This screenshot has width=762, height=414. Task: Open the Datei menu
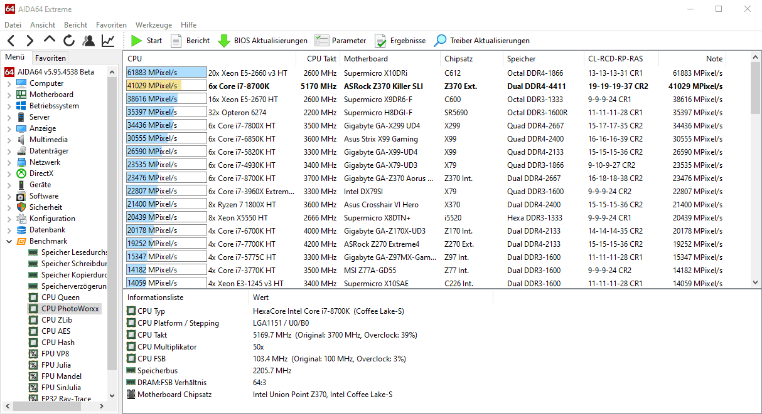(13, 25)
